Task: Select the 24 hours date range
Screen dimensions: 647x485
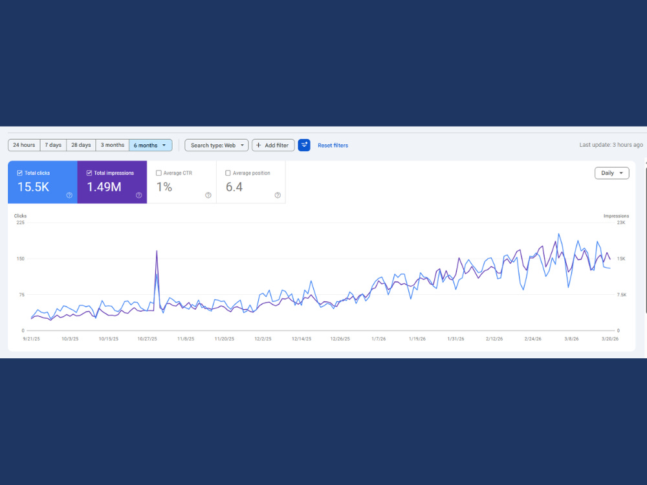Action: coord(24,145)
